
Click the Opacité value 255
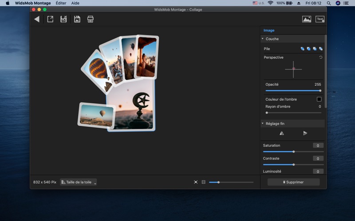pyautogui.click(x=318, y=84)
